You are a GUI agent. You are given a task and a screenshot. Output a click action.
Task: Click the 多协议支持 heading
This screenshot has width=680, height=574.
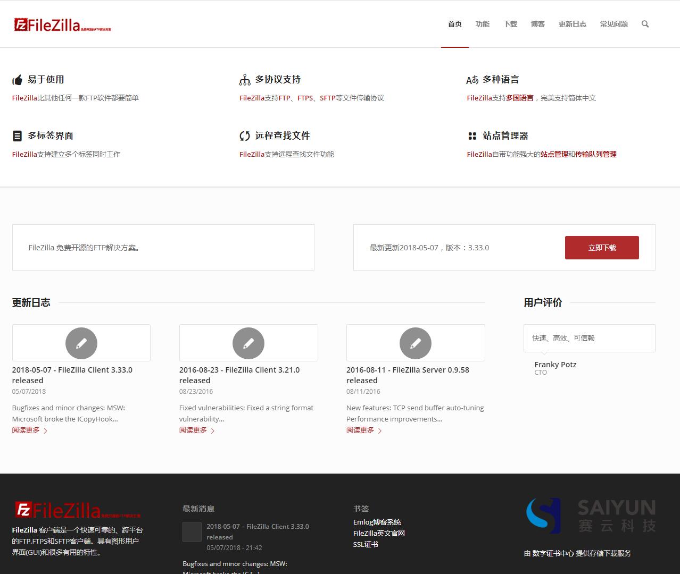278,79
